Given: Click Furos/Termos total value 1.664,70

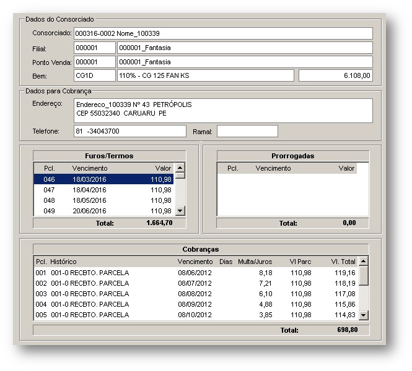Looking at the screenshot, I should pos(159,223).
